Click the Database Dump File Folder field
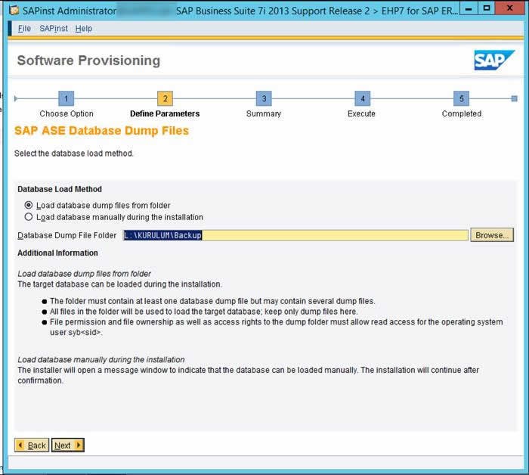 click(295, 235)
